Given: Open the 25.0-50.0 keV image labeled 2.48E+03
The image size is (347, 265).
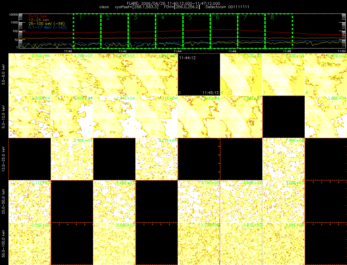Looking at the screenshot, I should point(114,201).
